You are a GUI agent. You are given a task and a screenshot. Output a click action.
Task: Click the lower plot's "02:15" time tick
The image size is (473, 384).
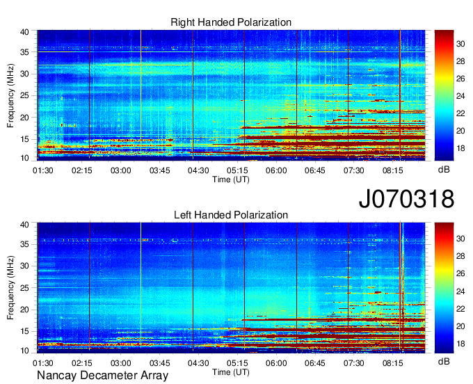pos(82,363)
